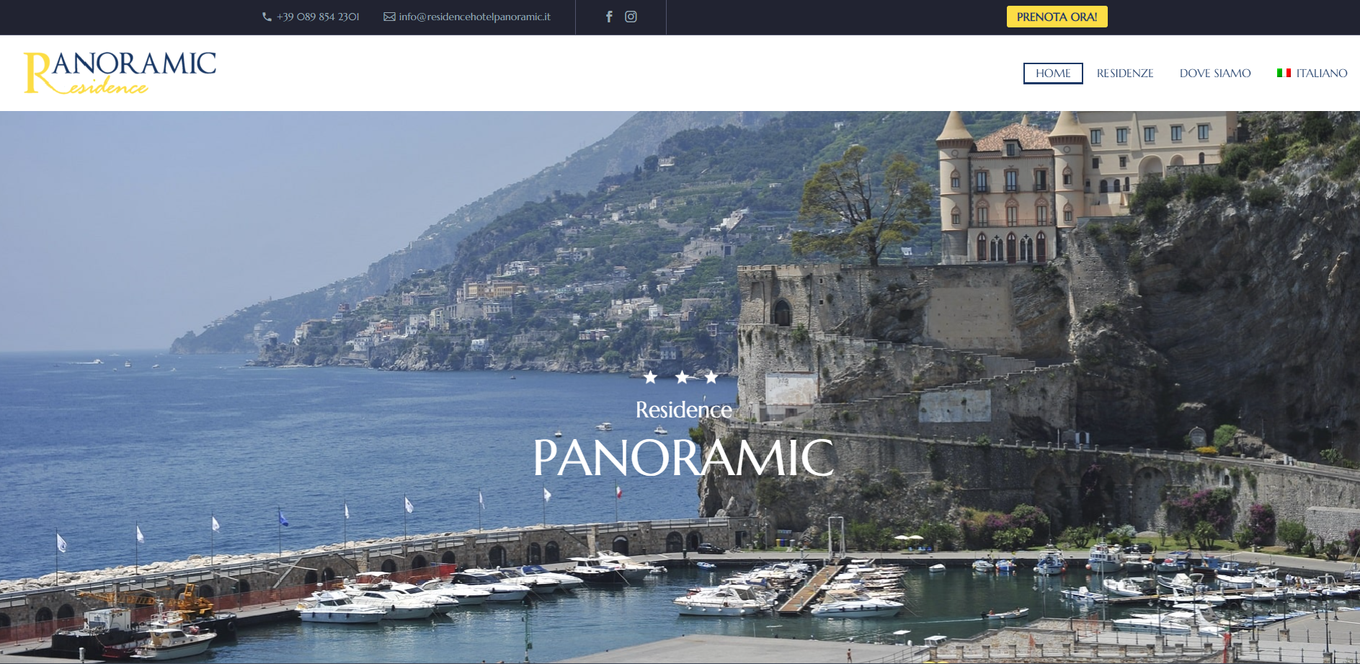Visit the Instagram profile icon
This screenshot has height=664, width=1360.
[x=631, y=17]
